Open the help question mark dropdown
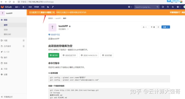The image size is (185, 99). tap(179, 7)
